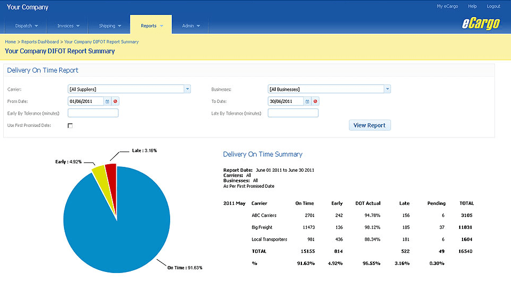Click the Logout link

pos(493,6)
